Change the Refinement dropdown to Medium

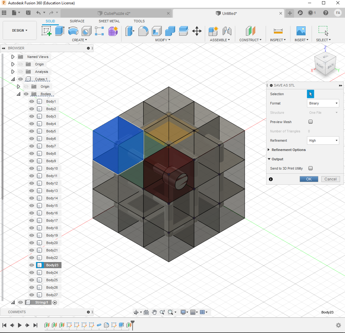click(323, 140)
